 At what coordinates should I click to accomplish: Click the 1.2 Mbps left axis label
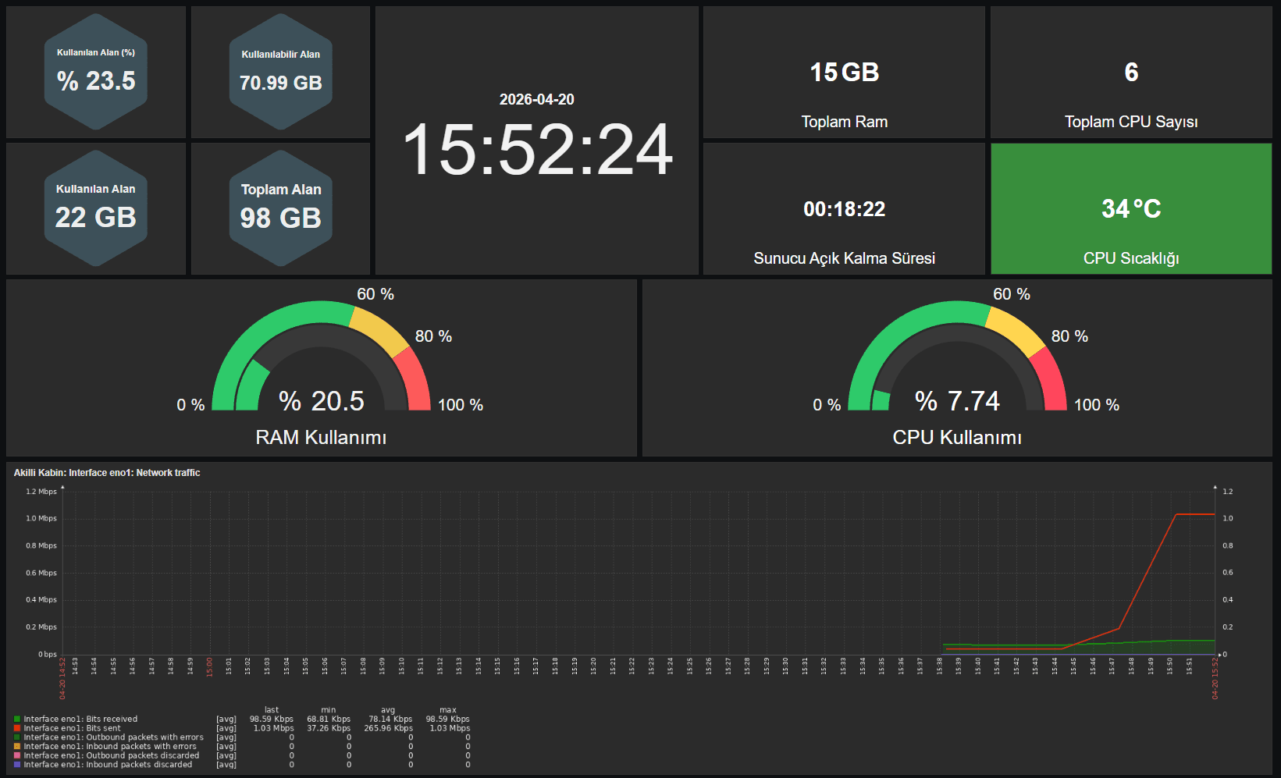click(41, 492)
